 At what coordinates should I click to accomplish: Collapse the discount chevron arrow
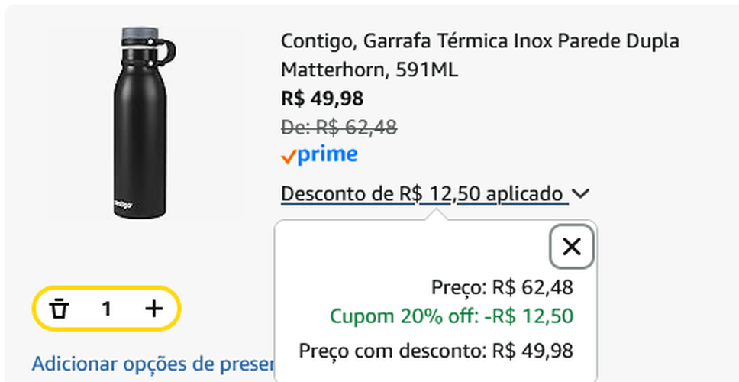[x=581, y=194]
